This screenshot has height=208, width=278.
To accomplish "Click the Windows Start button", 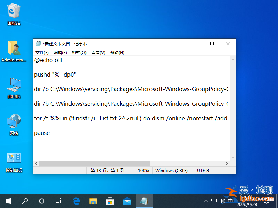I will (8, 201).
